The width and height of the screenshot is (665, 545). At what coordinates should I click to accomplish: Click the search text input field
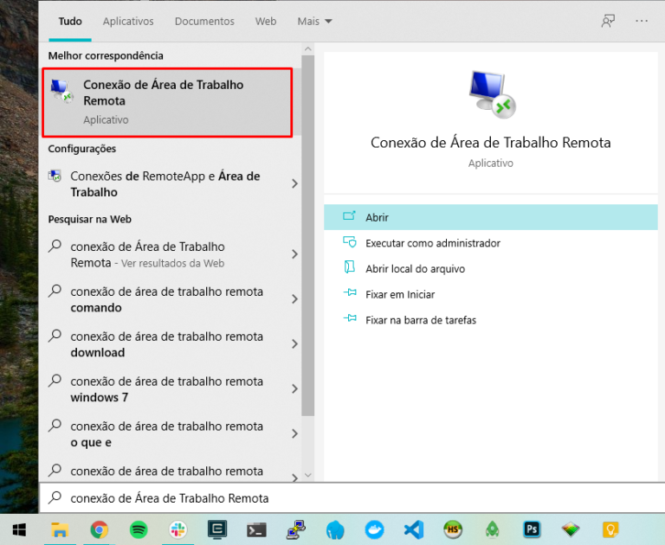click(x=346, y=498)
